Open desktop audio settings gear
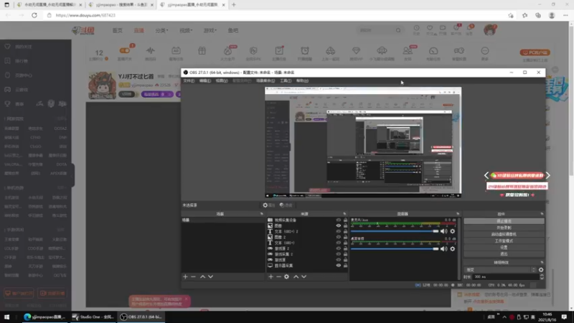The width and height of the screenshot is (574, 323). [x=453, y=249]
